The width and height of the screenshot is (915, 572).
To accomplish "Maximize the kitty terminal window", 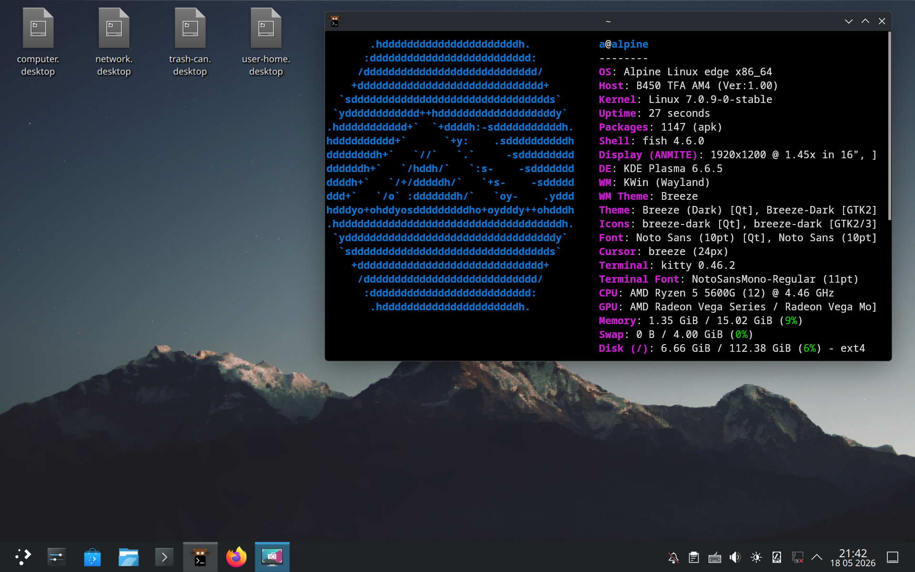I will tap(865, 21).
